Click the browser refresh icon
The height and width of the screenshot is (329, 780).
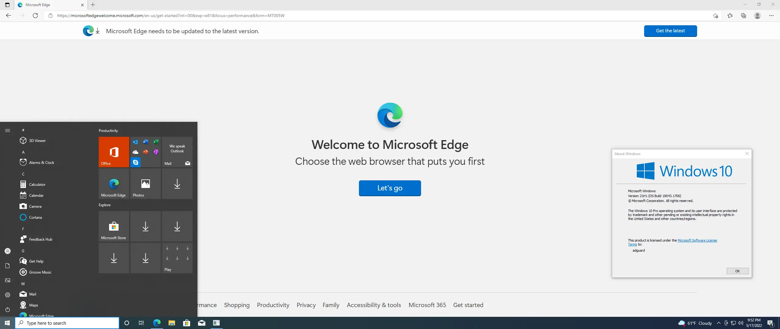35,16
